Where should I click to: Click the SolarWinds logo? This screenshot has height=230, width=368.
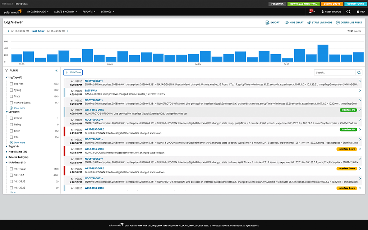click(x=13, y=11)
